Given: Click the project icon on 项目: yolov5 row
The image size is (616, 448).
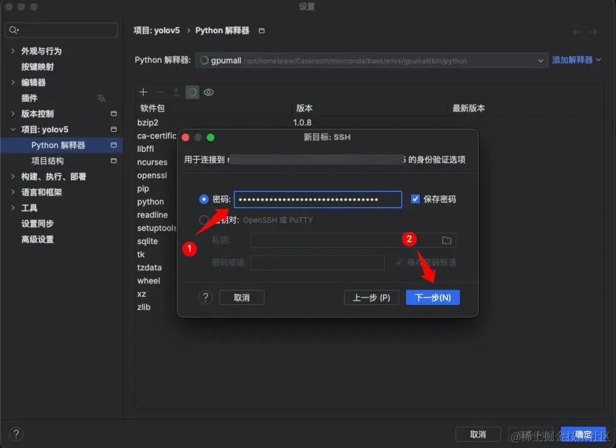Looking at the screenshot, I should click(113, 129).
